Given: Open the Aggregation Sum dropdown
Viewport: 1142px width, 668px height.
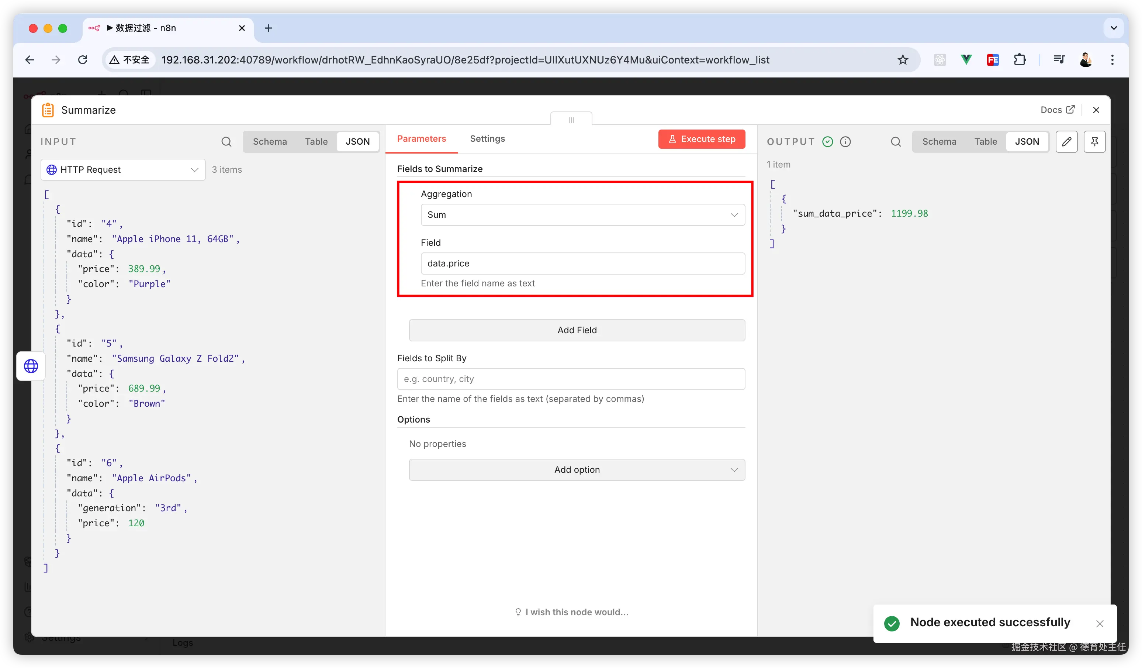Looking at the screenshot, I should (x=582, y=215).
